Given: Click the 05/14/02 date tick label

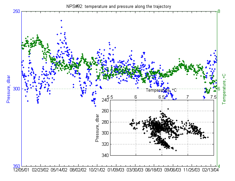Looking at the screenshot, I should [x=59, y=170].
